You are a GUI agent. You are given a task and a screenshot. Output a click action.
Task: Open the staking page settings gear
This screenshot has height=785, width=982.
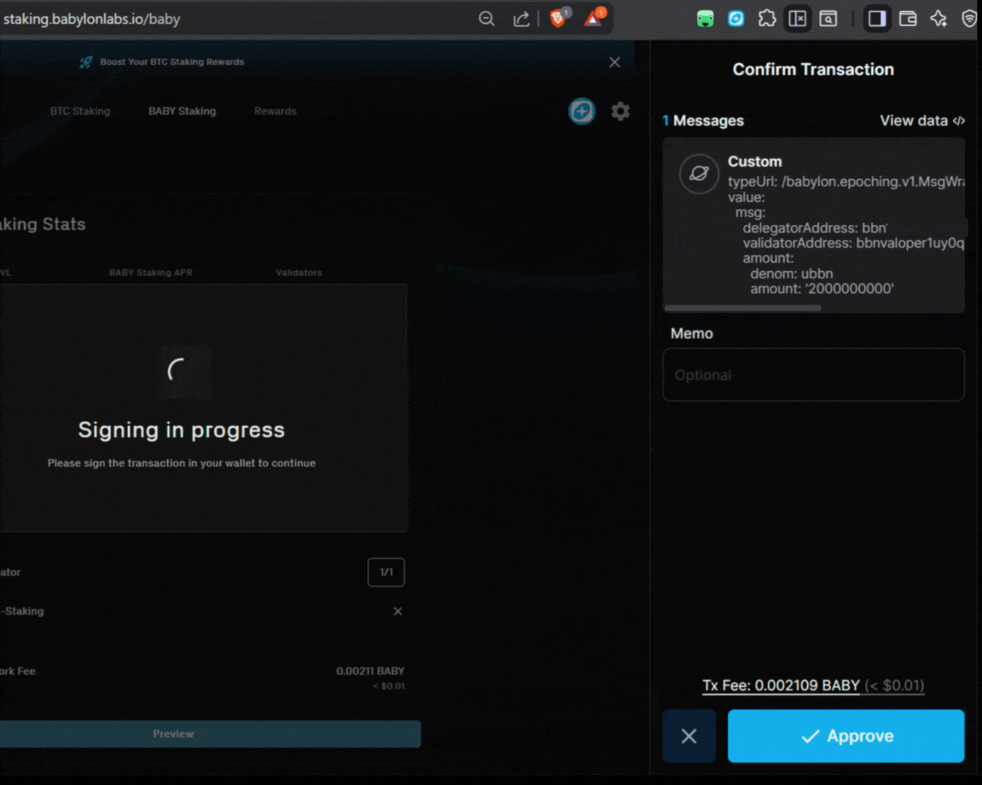point(620,111)
